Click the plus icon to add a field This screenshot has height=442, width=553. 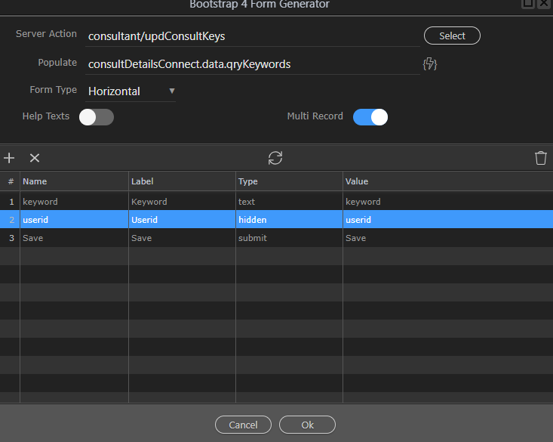tap(9, 158)
